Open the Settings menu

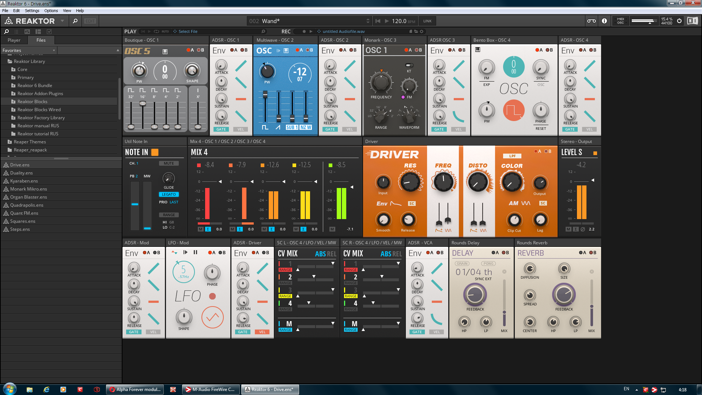[32, 11]
